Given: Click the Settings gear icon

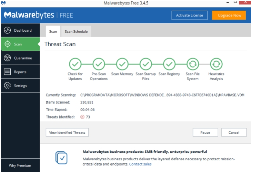Looking at the screenshot, I should pos(7,86).
